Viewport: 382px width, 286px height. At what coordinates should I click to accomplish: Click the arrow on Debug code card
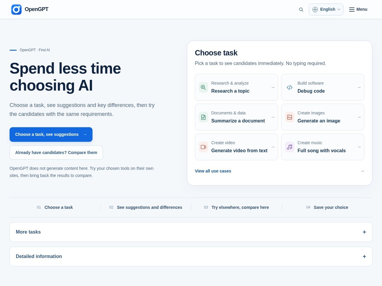point(359,87)
